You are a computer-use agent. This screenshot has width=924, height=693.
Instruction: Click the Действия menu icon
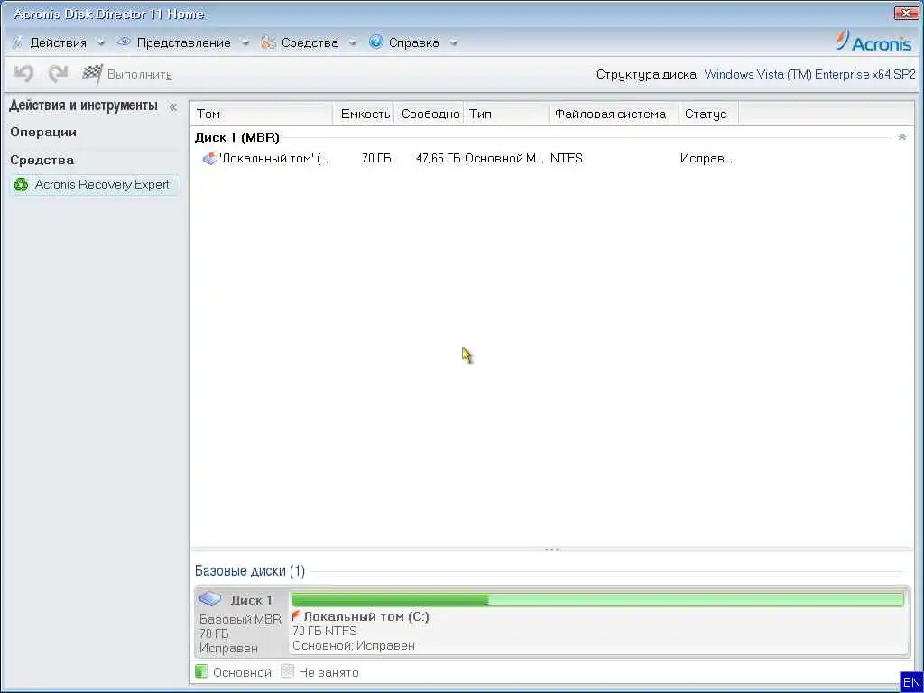pos(17,42)
